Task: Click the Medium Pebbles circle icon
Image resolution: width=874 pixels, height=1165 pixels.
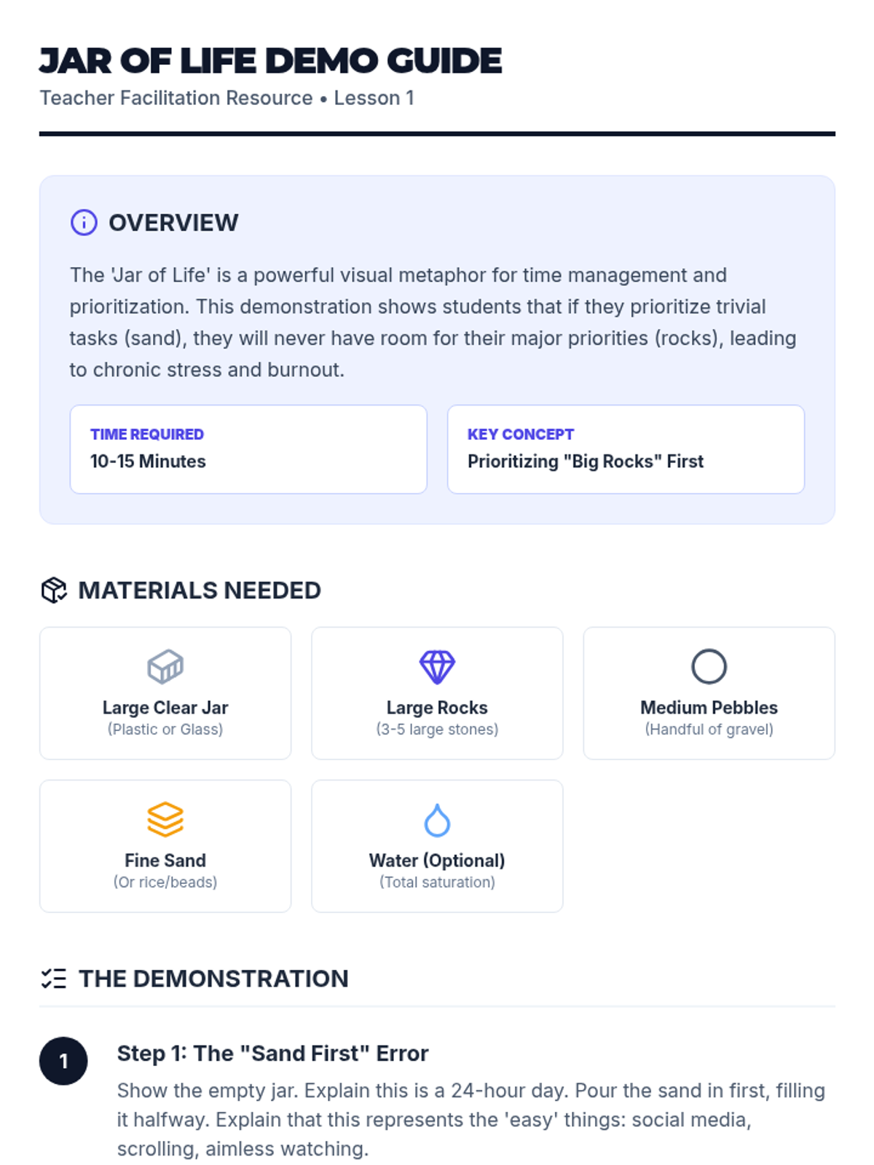Action: [x=709, y=666]
